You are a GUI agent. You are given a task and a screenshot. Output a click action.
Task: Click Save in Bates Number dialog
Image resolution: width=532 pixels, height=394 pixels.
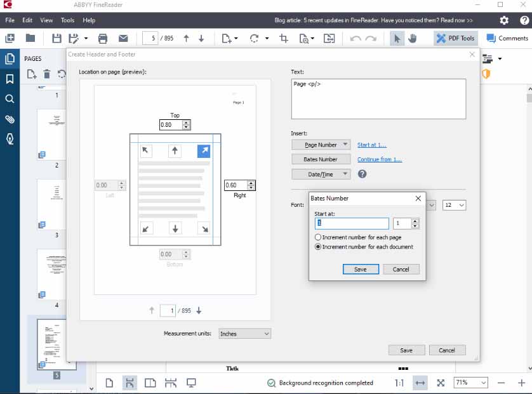pyautogui.click(x=359, y=269)
